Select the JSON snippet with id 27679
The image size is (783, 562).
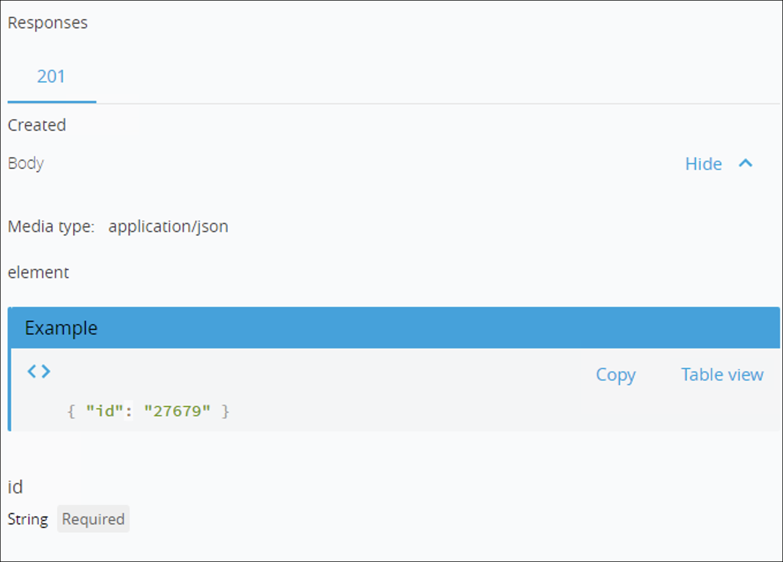click(x=150, y=411)
